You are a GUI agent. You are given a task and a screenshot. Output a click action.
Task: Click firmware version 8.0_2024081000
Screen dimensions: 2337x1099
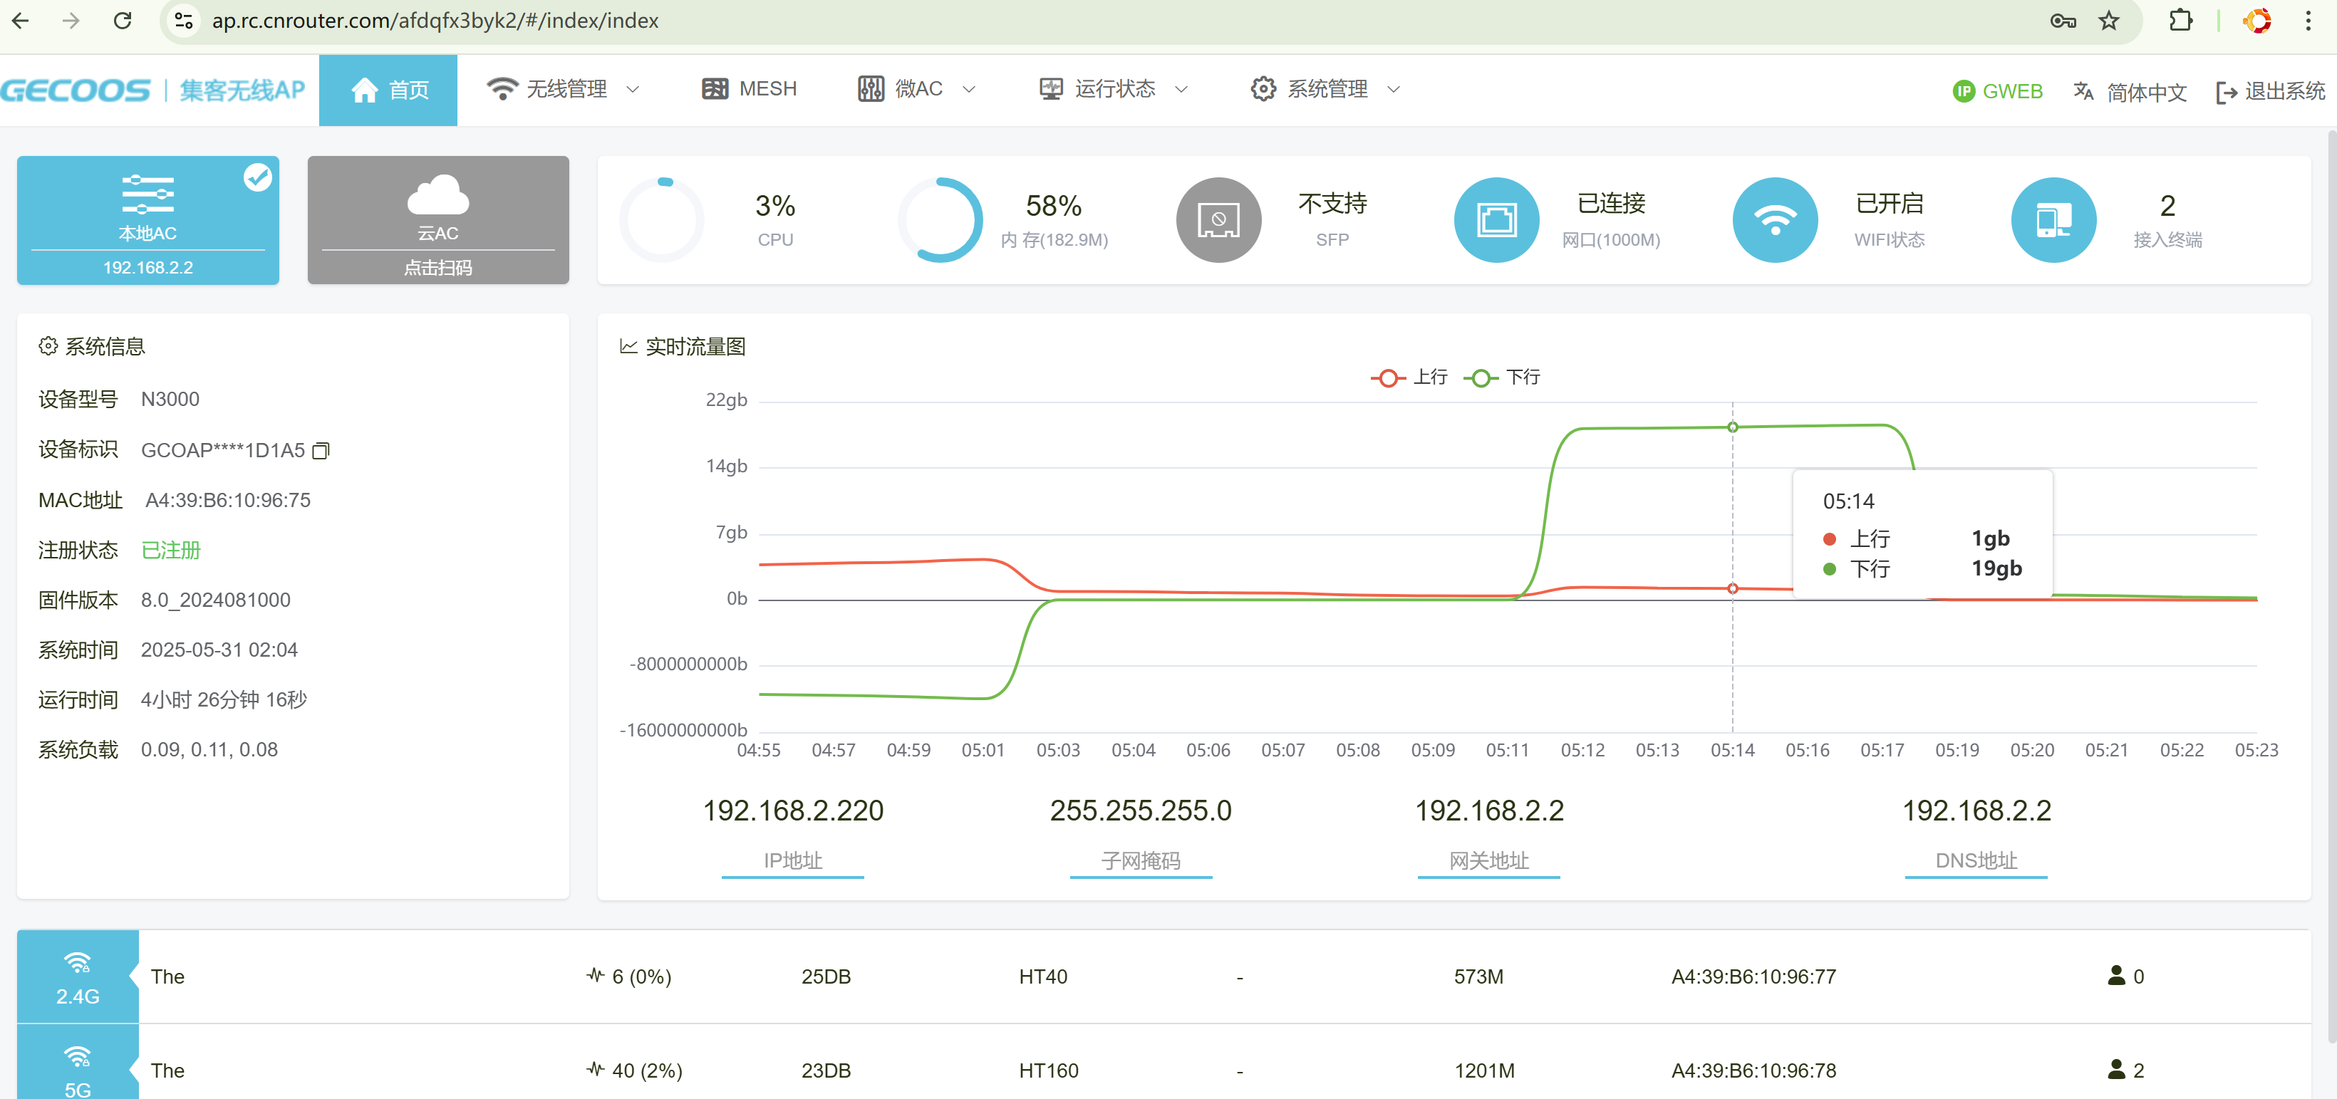click(215, 600)
